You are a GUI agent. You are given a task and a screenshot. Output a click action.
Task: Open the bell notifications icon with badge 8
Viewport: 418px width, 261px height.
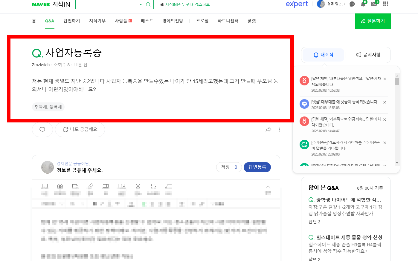click(x=363, y=4)
